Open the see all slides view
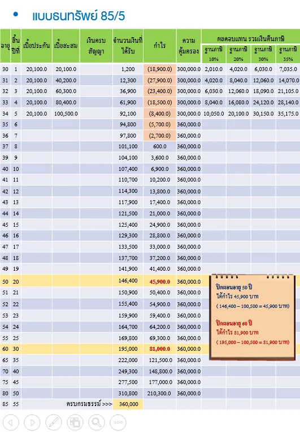The height and width of the screenshot is (432, 300). tap(75, 422)
